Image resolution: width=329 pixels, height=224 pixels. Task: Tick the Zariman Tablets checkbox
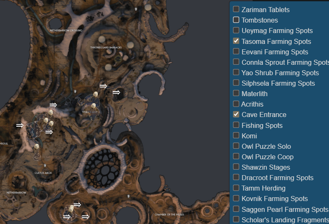point(236,9)
